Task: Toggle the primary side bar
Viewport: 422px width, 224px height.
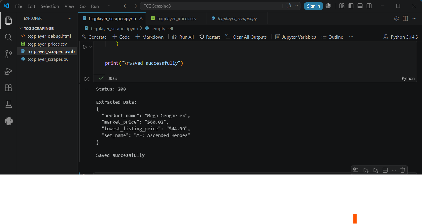Action: (x=351, y=6)
